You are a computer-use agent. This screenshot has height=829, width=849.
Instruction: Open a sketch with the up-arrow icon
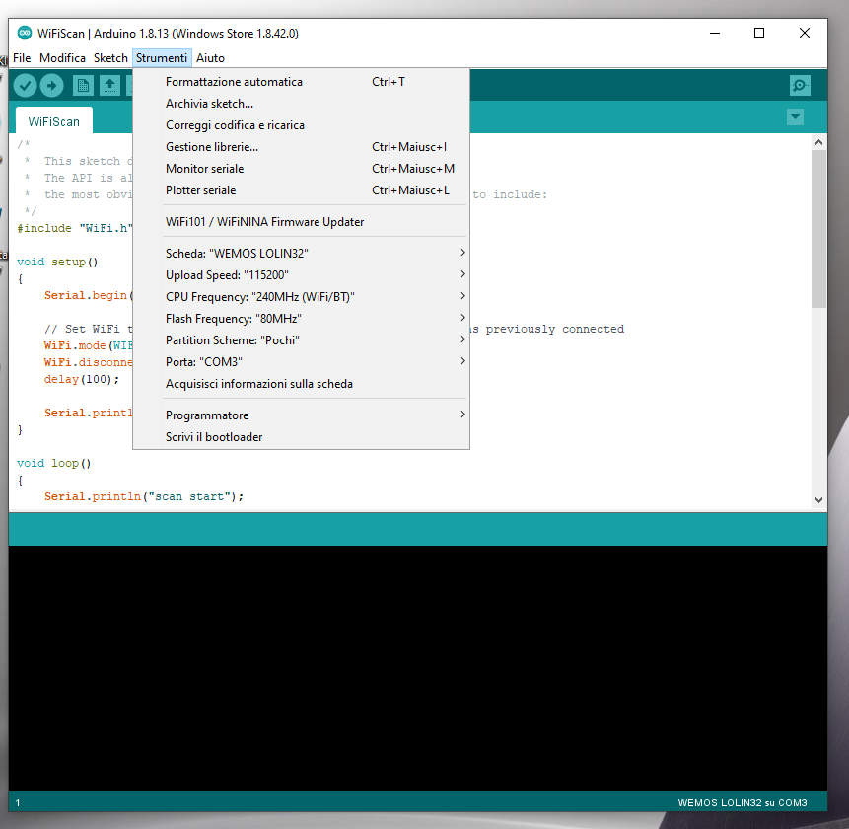109,85
